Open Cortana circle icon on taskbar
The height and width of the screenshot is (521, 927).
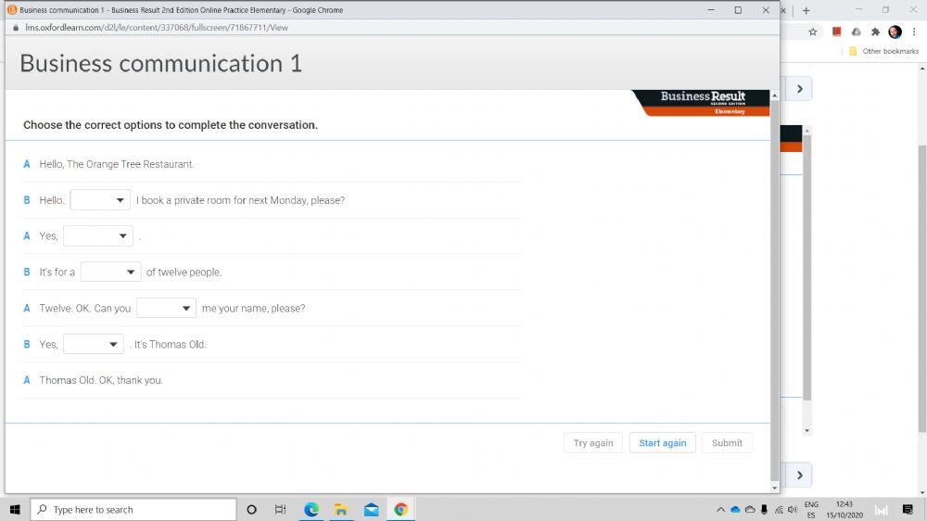251,509
